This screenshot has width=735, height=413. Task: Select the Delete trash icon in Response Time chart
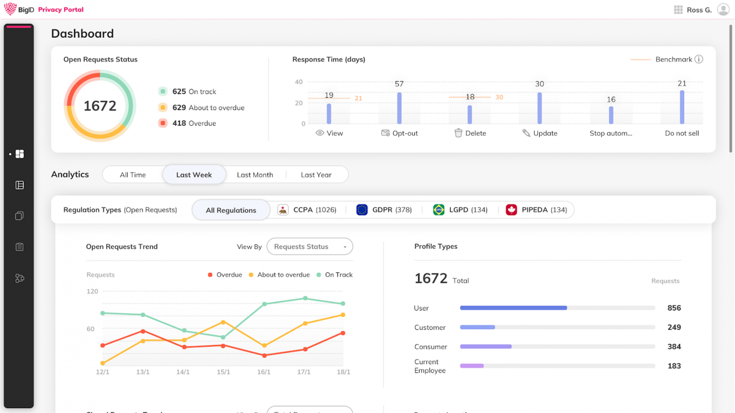point(459,133)
